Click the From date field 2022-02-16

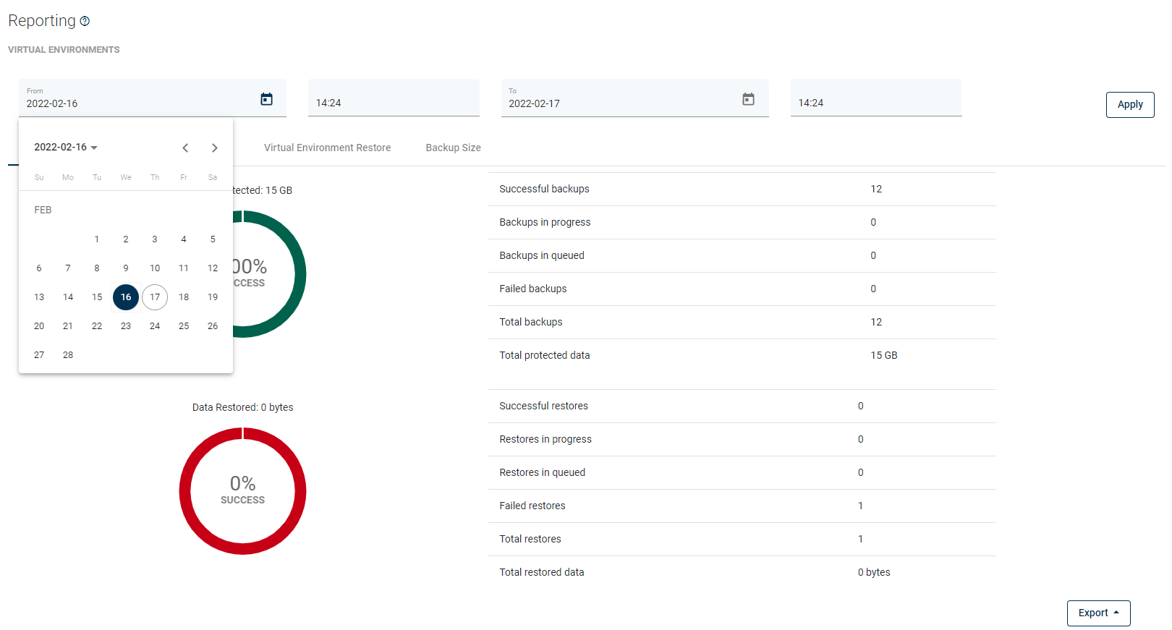[130, 103]
